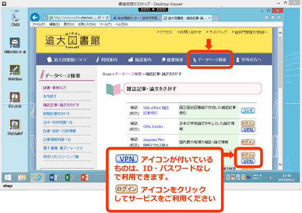Refresh the page with the reload icon

[107, 17]
